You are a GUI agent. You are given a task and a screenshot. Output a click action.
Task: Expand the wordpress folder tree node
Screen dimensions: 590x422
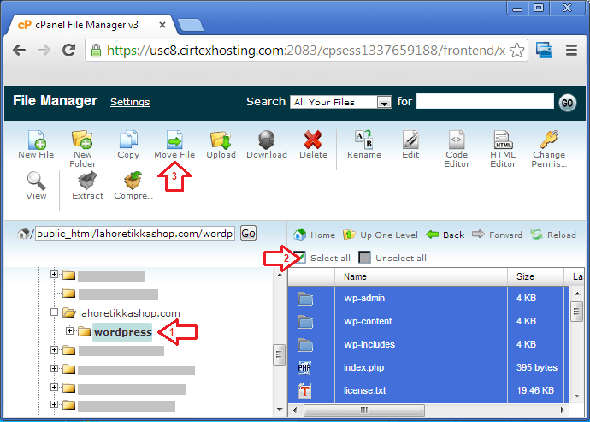point(69,330)
